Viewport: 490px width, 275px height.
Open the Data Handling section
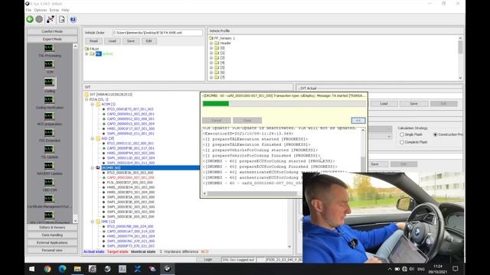(52, 235)
